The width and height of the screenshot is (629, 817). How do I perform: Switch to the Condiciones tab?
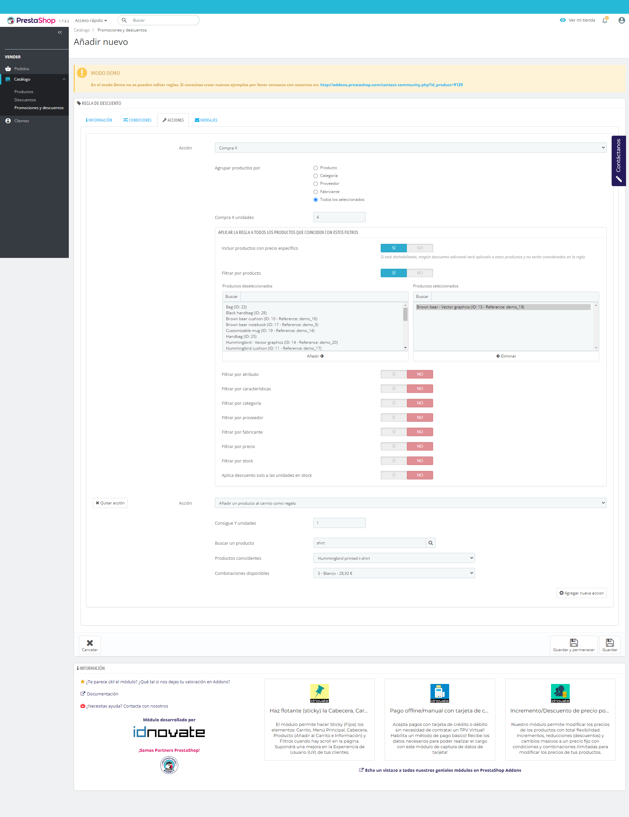coord(137,120)
